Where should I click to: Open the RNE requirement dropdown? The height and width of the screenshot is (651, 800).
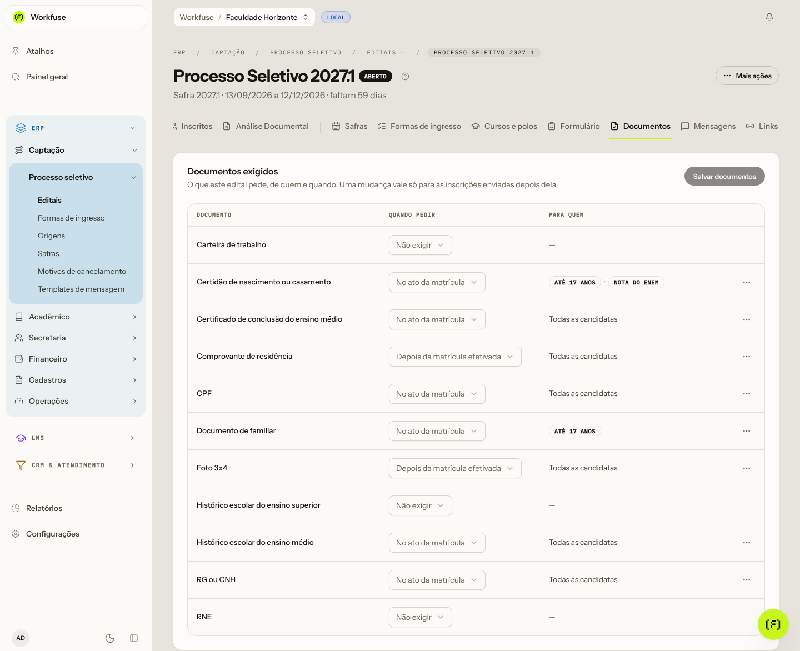click(x=421, y=617)
